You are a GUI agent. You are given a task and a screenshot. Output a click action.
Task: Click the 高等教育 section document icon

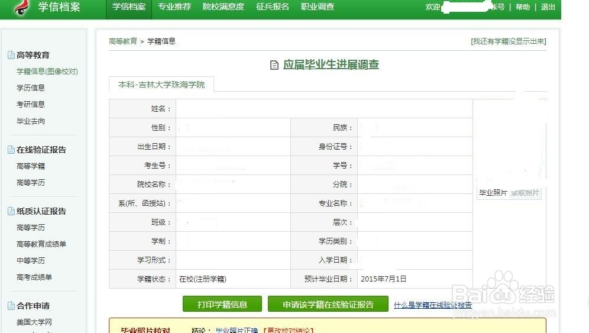pyautogui.click(x=11, y=55)
